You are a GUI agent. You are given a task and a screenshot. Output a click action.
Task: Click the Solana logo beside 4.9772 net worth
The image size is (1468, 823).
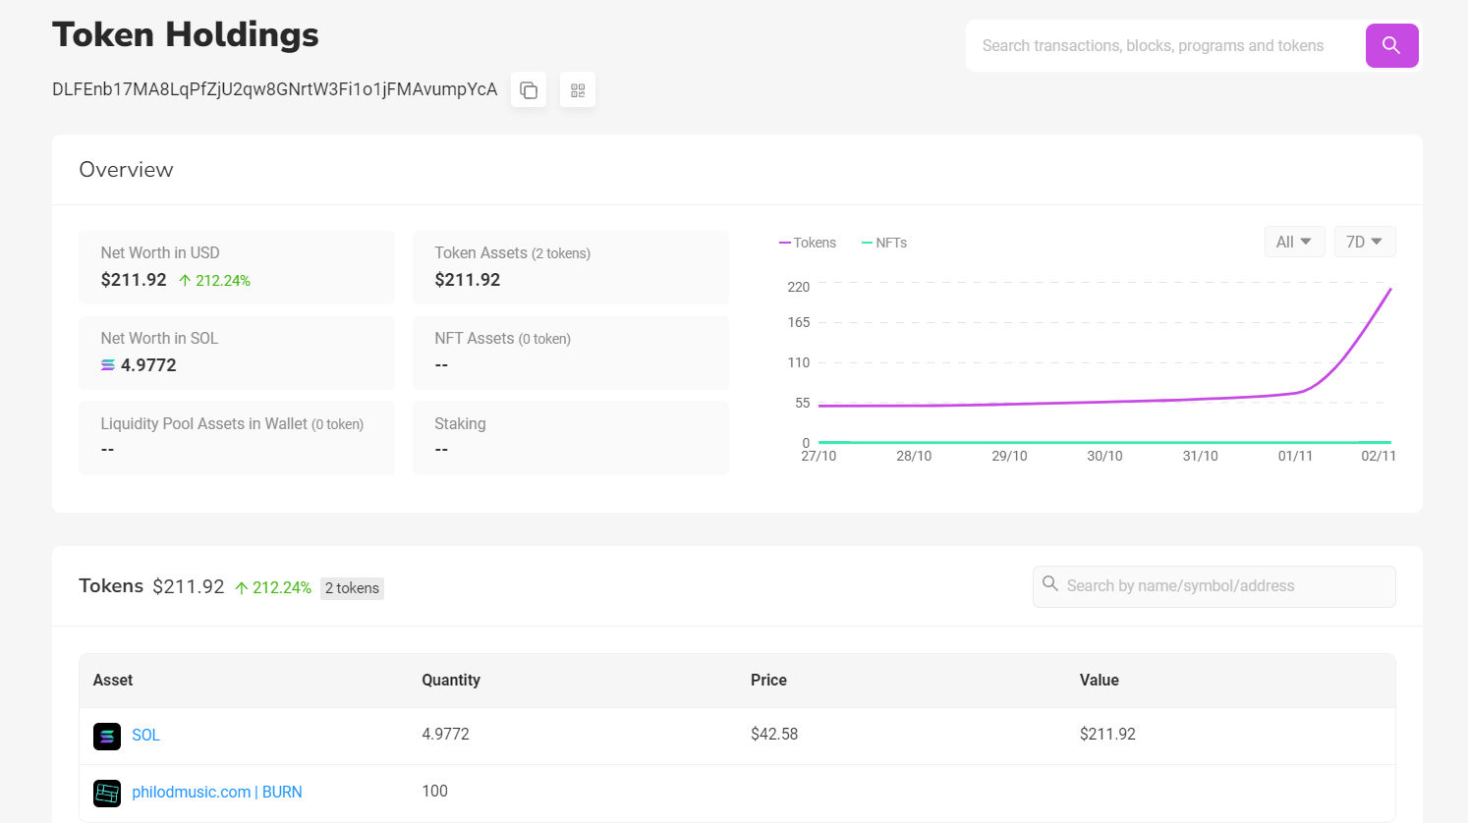108,365
